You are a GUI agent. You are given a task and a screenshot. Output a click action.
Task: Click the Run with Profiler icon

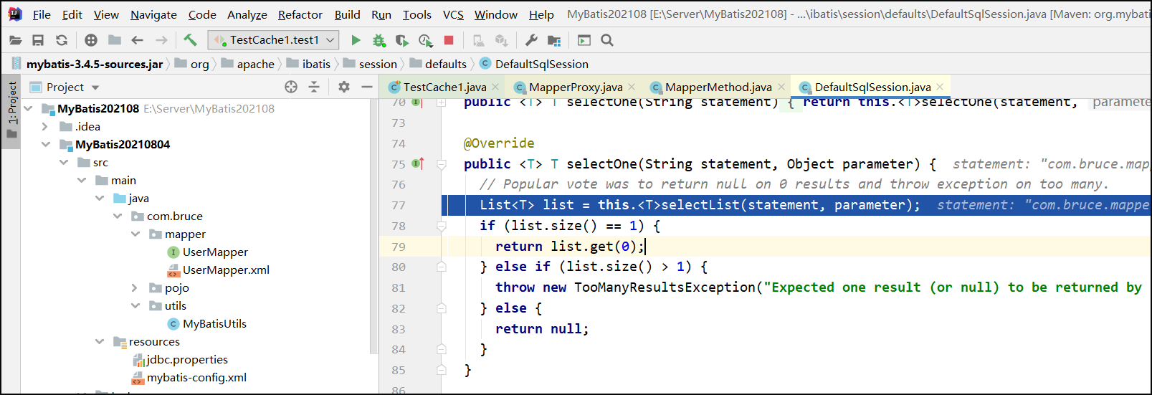tap(426, 40)
